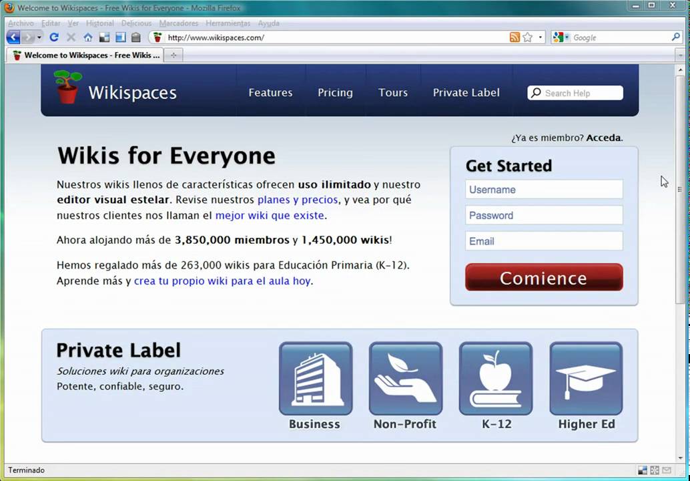Click the Search Help input field
The height and width of the screenshot is (481, 690).
[x=576, y=93]
